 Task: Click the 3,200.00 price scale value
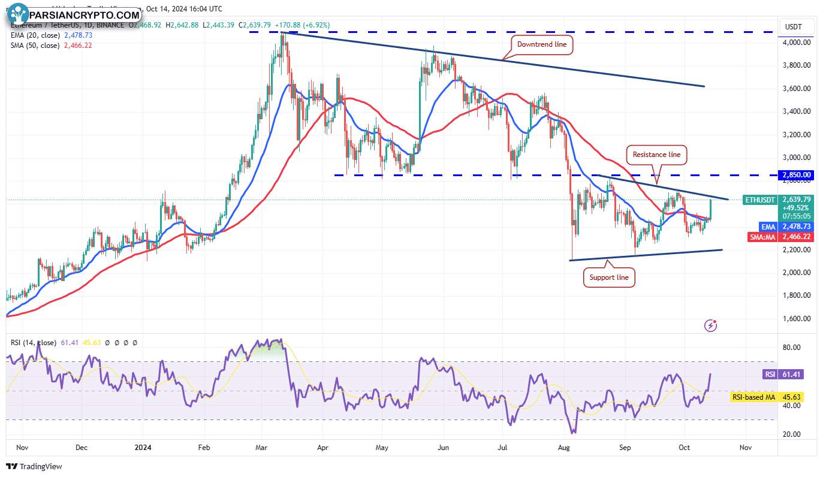click(x=796, y=135)
